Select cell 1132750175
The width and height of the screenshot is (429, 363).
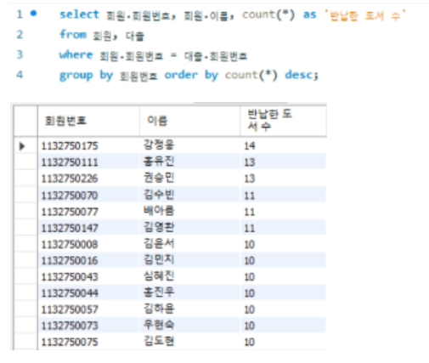coord(88,146)
